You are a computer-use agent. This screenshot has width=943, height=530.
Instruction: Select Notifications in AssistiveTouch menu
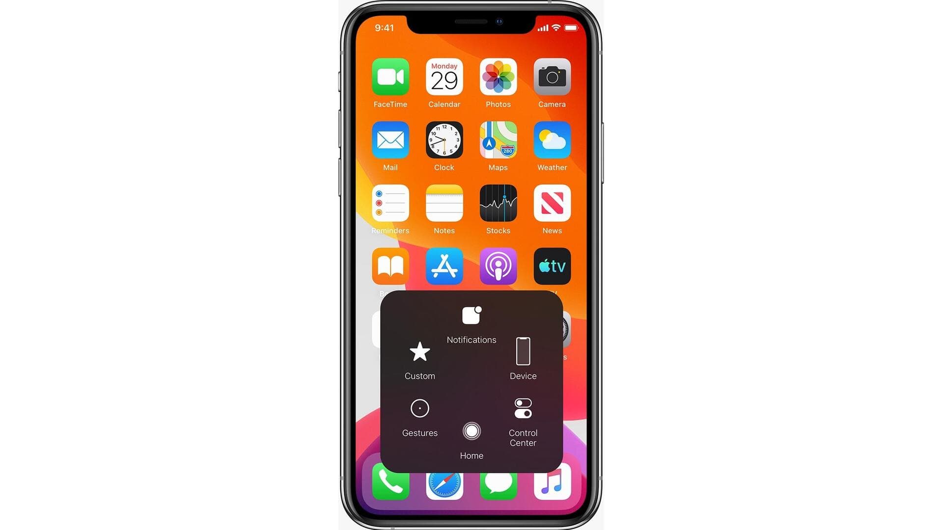tap(471, 323)
